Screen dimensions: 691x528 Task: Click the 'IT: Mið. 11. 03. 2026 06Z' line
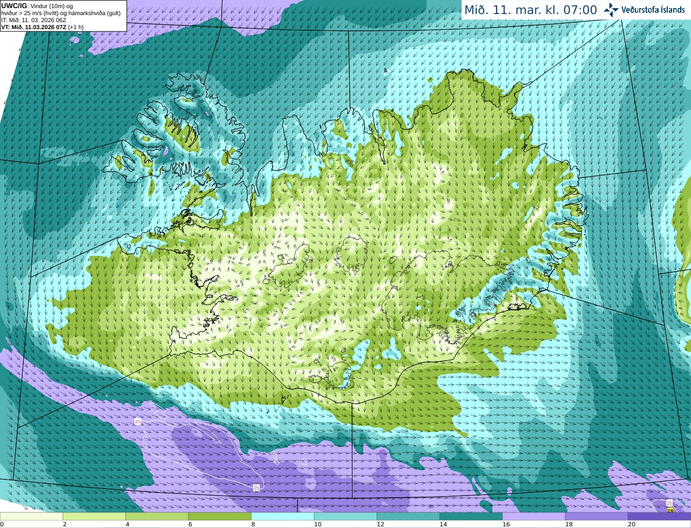(x=34, y=20)
